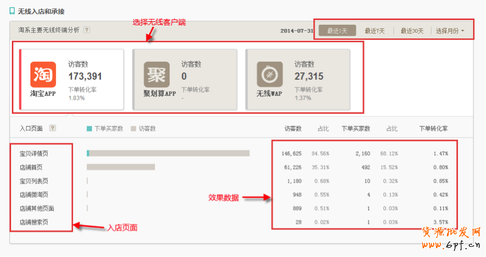The height and width of the screenshot is (257, 486).
Task: Click the green phone icon beside 无线入店和承接
Action: click(12, 11)
